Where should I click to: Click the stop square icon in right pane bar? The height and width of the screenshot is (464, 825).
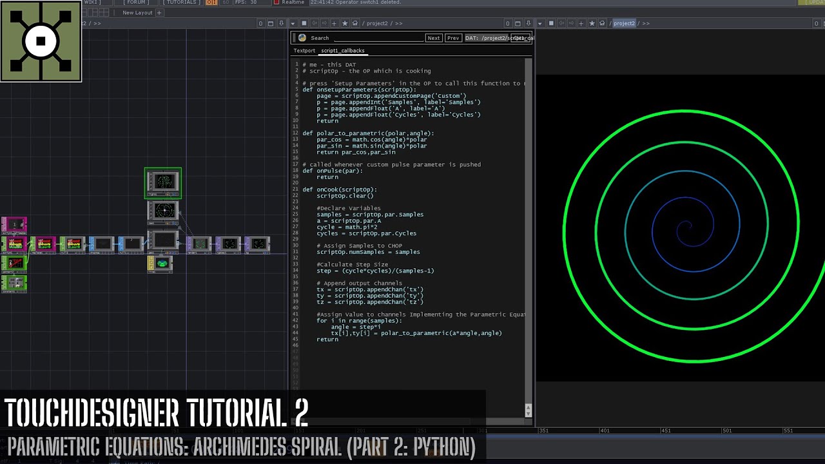coord(551,23)
